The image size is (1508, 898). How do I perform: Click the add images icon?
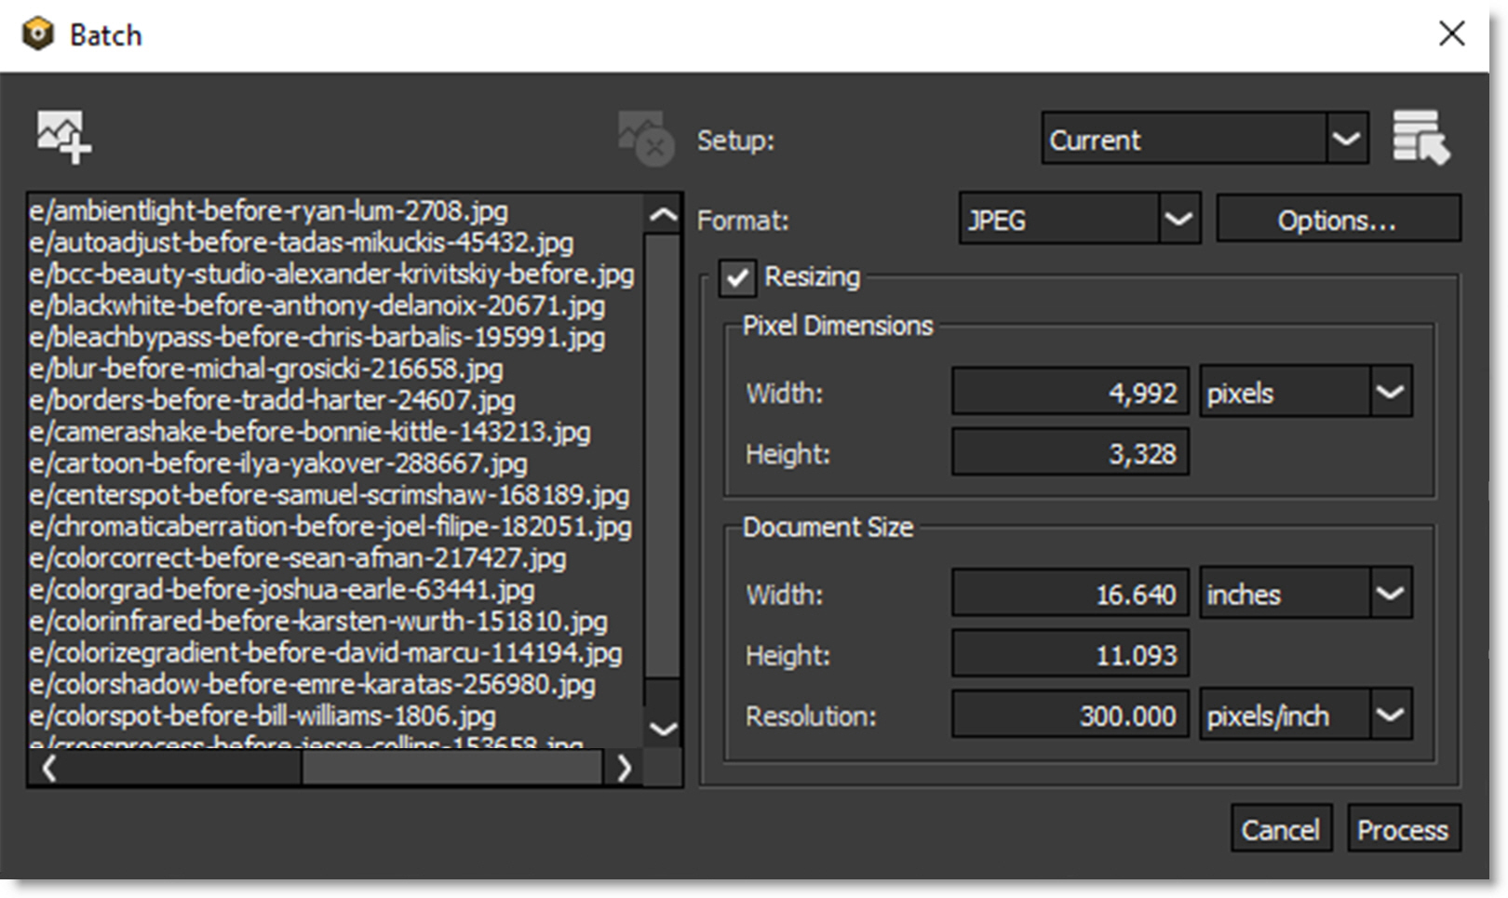[x=63, y=138]
